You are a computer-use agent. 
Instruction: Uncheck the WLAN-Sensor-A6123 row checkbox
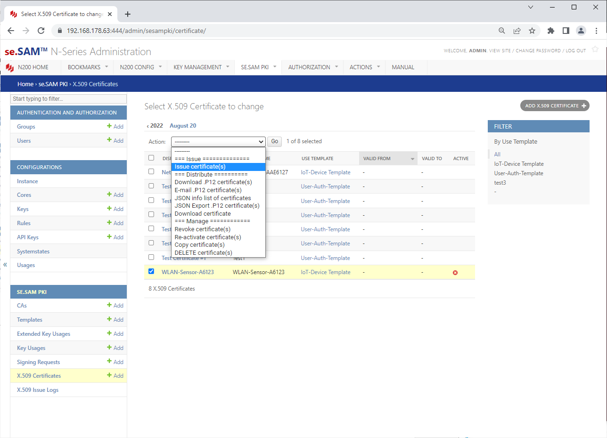coord(151,271)
